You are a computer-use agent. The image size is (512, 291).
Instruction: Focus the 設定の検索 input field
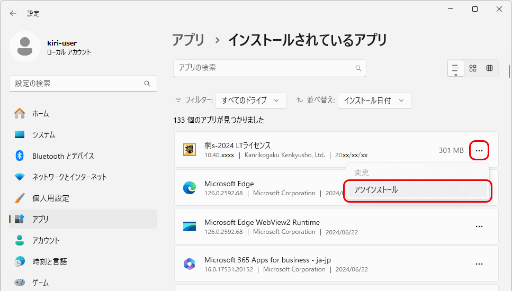click(x=83, y=84)
